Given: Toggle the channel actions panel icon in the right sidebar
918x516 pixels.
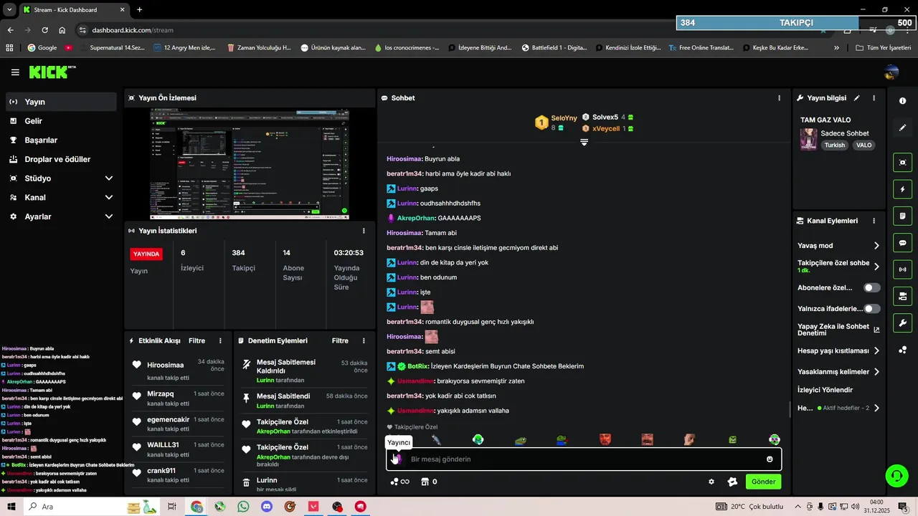Looking at the screenshot, I should coord(902,296).
